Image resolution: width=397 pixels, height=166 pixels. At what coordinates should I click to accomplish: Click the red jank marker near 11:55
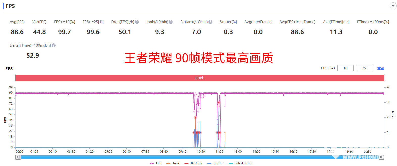tap(219, 103)
